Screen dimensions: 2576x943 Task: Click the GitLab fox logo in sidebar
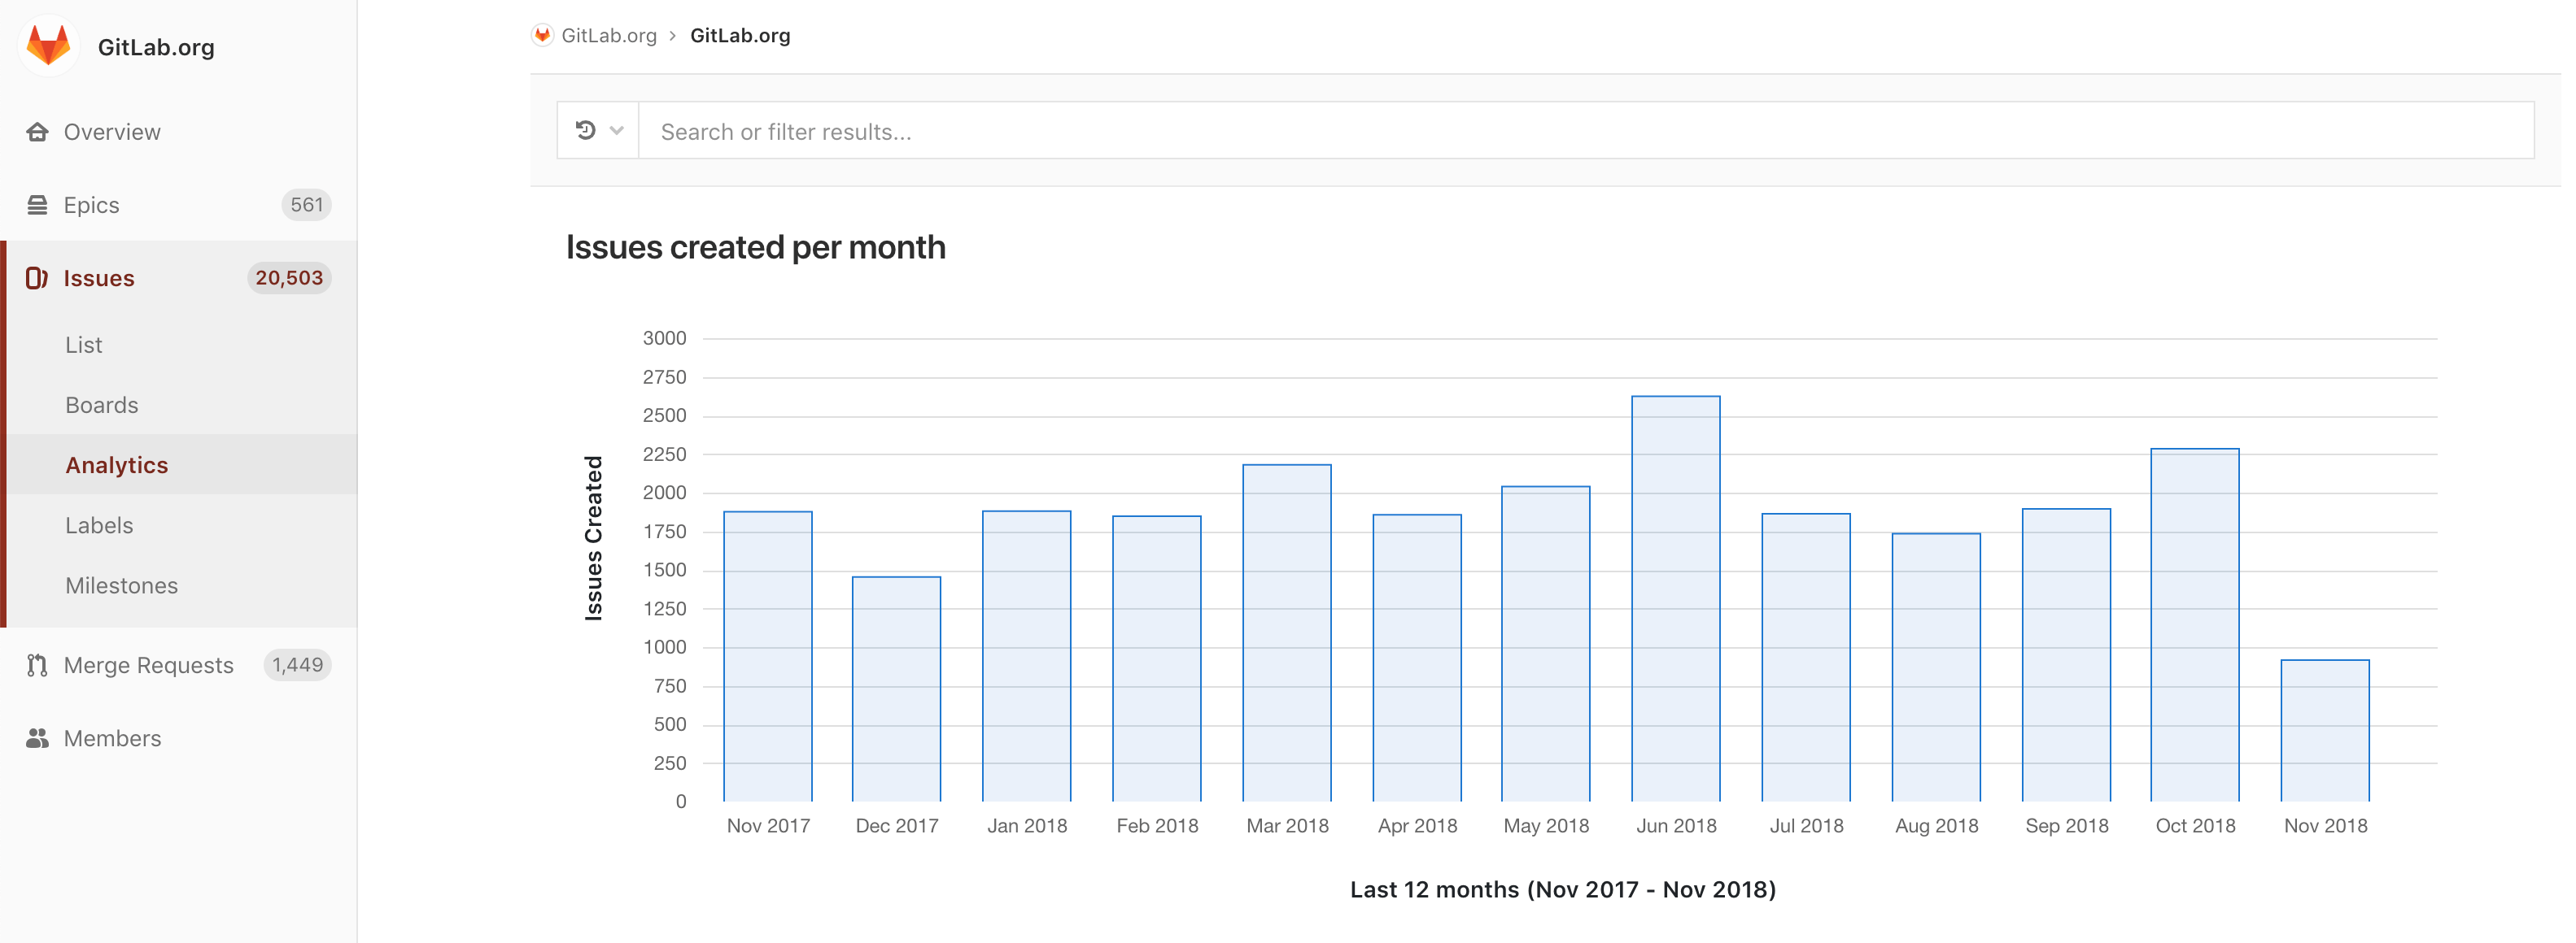point(48,46)
